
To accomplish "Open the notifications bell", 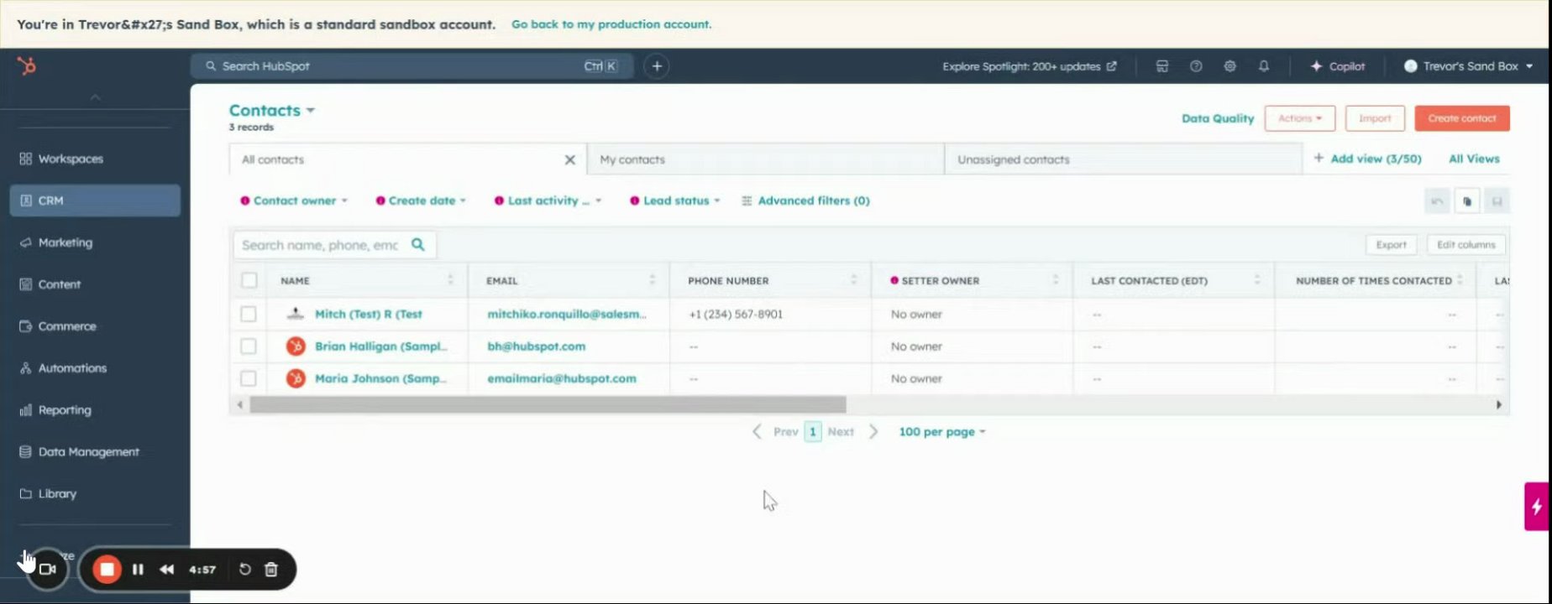I will tap(1263, 66).
